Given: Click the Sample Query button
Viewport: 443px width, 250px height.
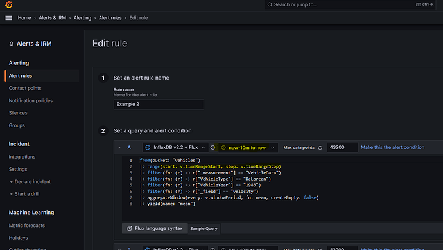Looking at the screenshot, I should point(204,229).
